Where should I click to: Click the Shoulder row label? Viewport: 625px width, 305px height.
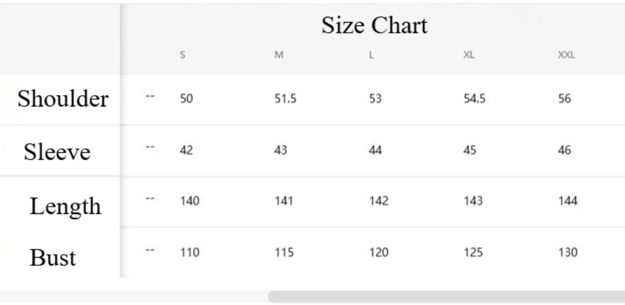tap(63, 98)
